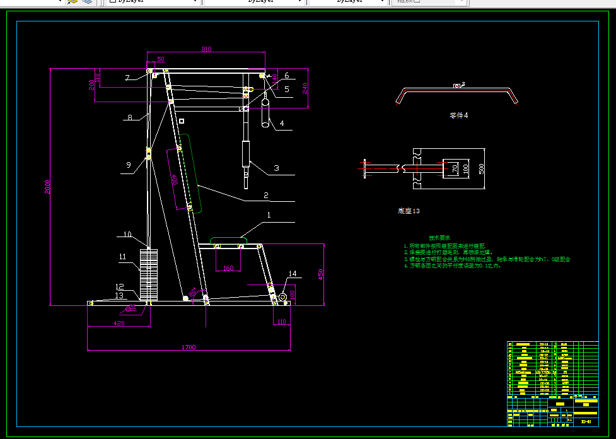The image size is (616, 439).
Task: Select the round roller beside balloon 14
Action: (x=282, y=297)
